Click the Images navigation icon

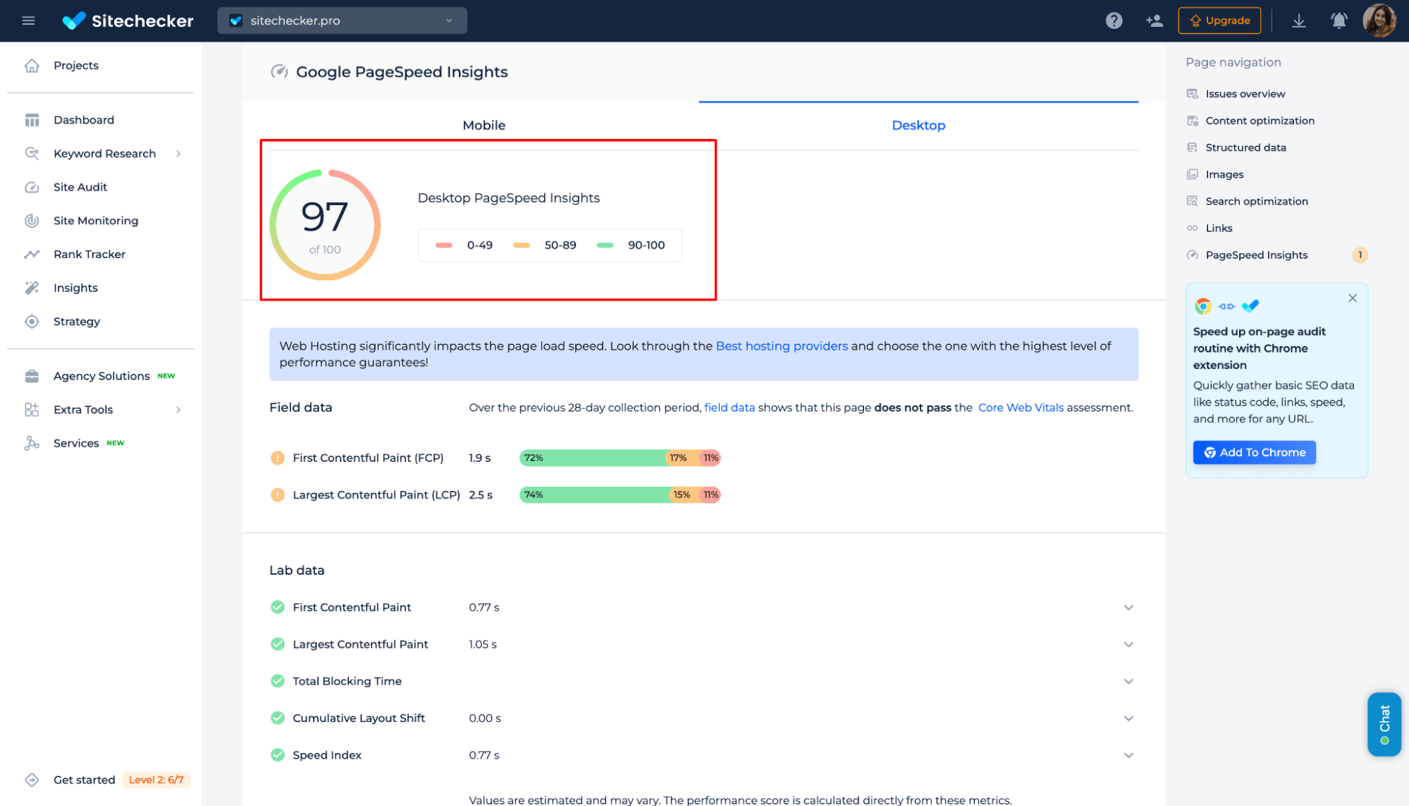1192,174
